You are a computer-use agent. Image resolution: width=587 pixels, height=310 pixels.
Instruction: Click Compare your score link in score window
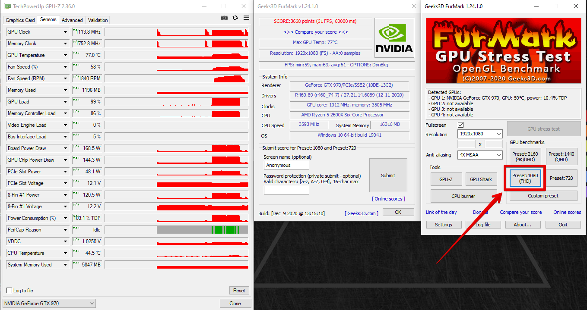pyautogui.click(x=316, y=32)
